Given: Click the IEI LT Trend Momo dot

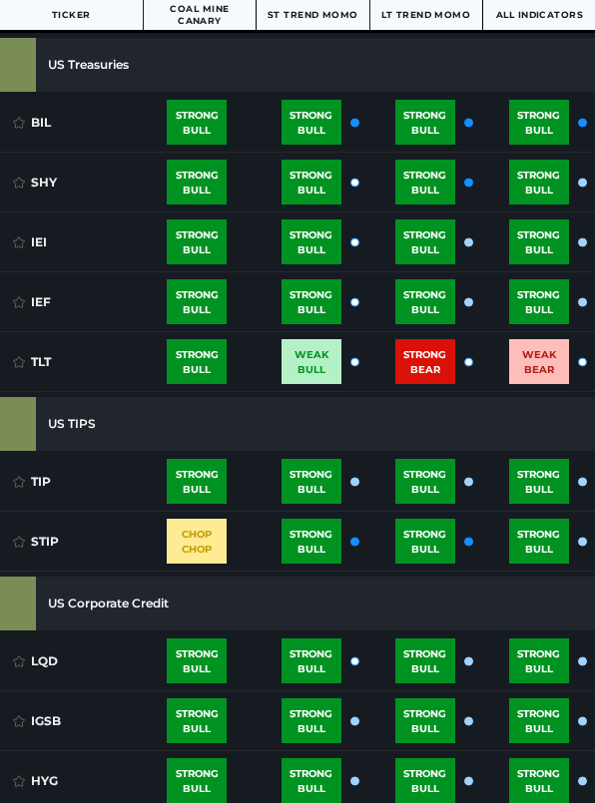Looking at the screenshot, I should pos(468,242).
